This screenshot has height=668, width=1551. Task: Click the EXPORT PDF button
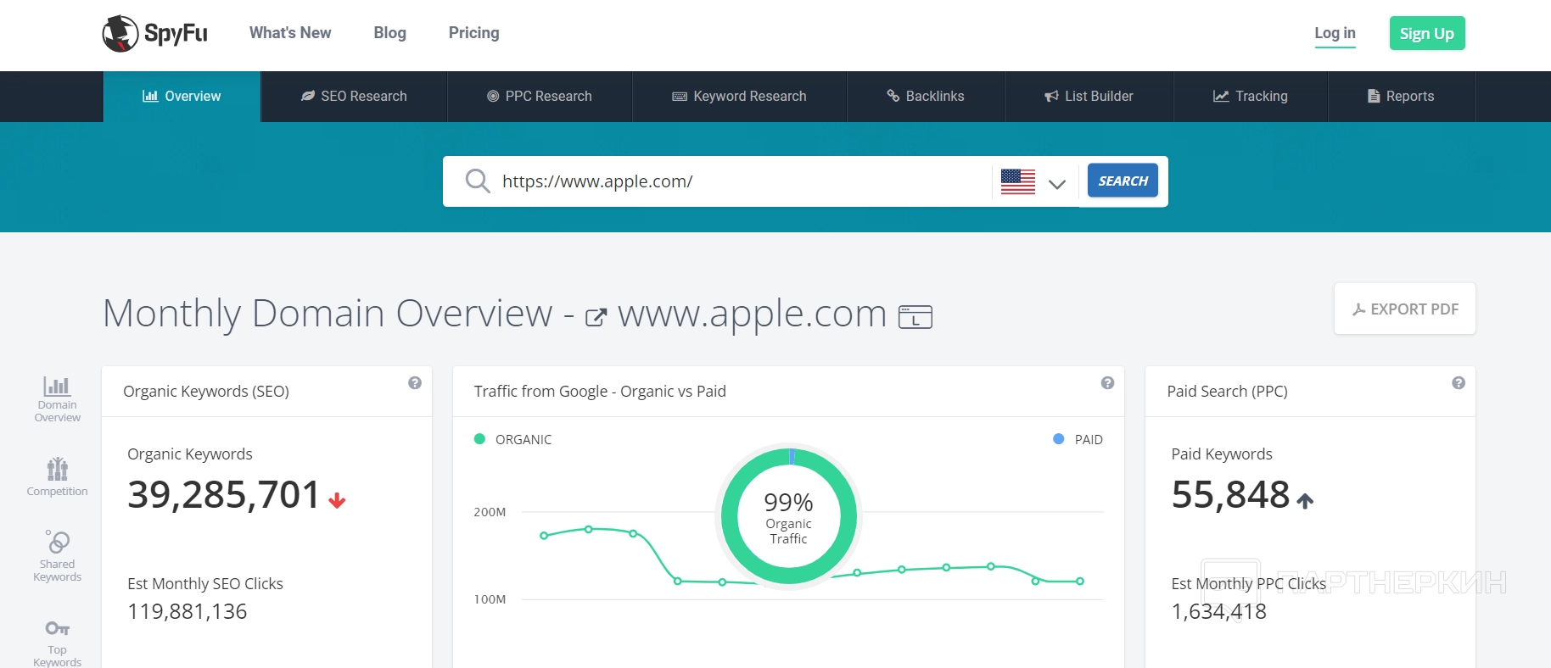click(x=1405, y=309)
